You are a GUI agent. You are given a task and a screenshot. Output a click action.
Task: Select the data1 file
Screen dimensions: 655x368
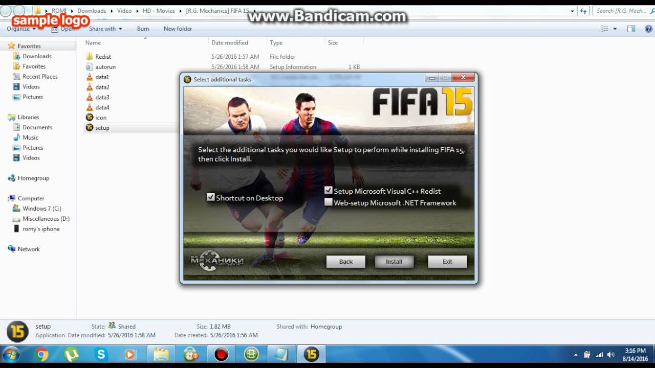[102, 77]
